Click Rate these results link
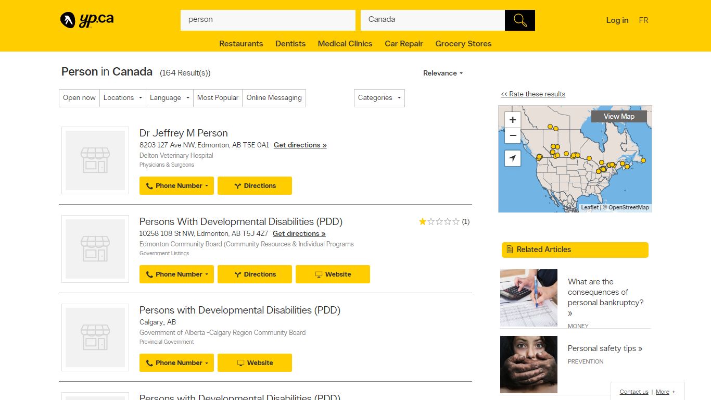Screen dimensions: 711x400 533,94
